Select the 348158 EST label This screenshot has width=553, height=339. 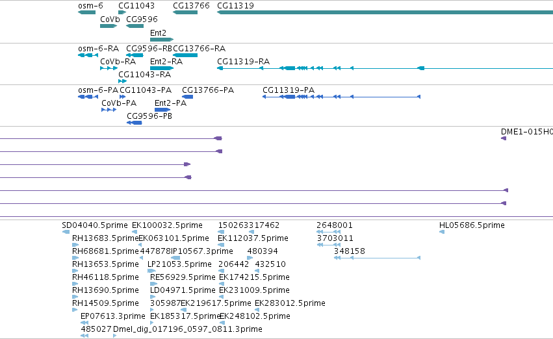(x=350, y=251)
